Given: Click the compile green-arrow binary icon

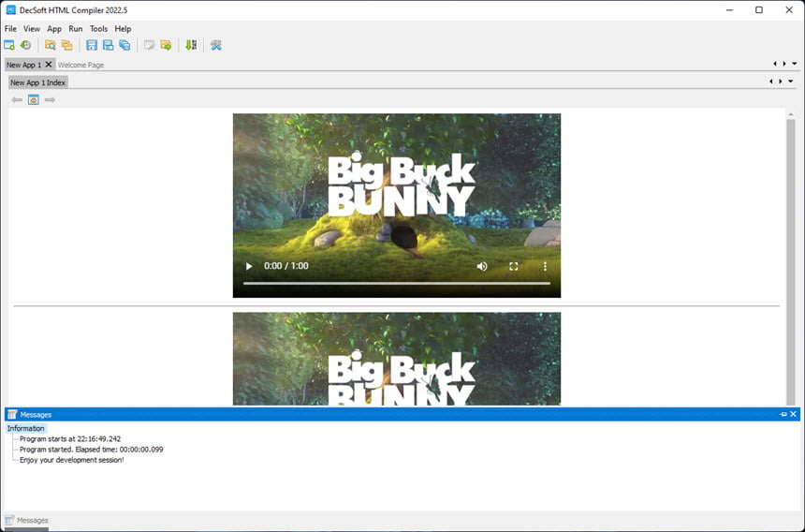Looking at the screenshot, I should coord(190,45).
